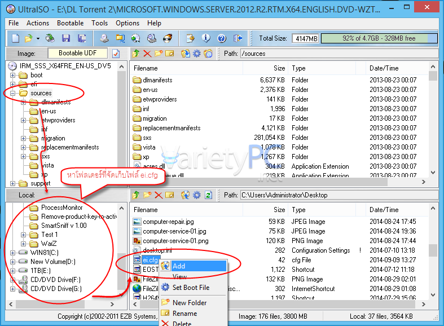Click the Save floppy disk icon
The height and width of the screenshot is (326, 444).
point(66,38)
